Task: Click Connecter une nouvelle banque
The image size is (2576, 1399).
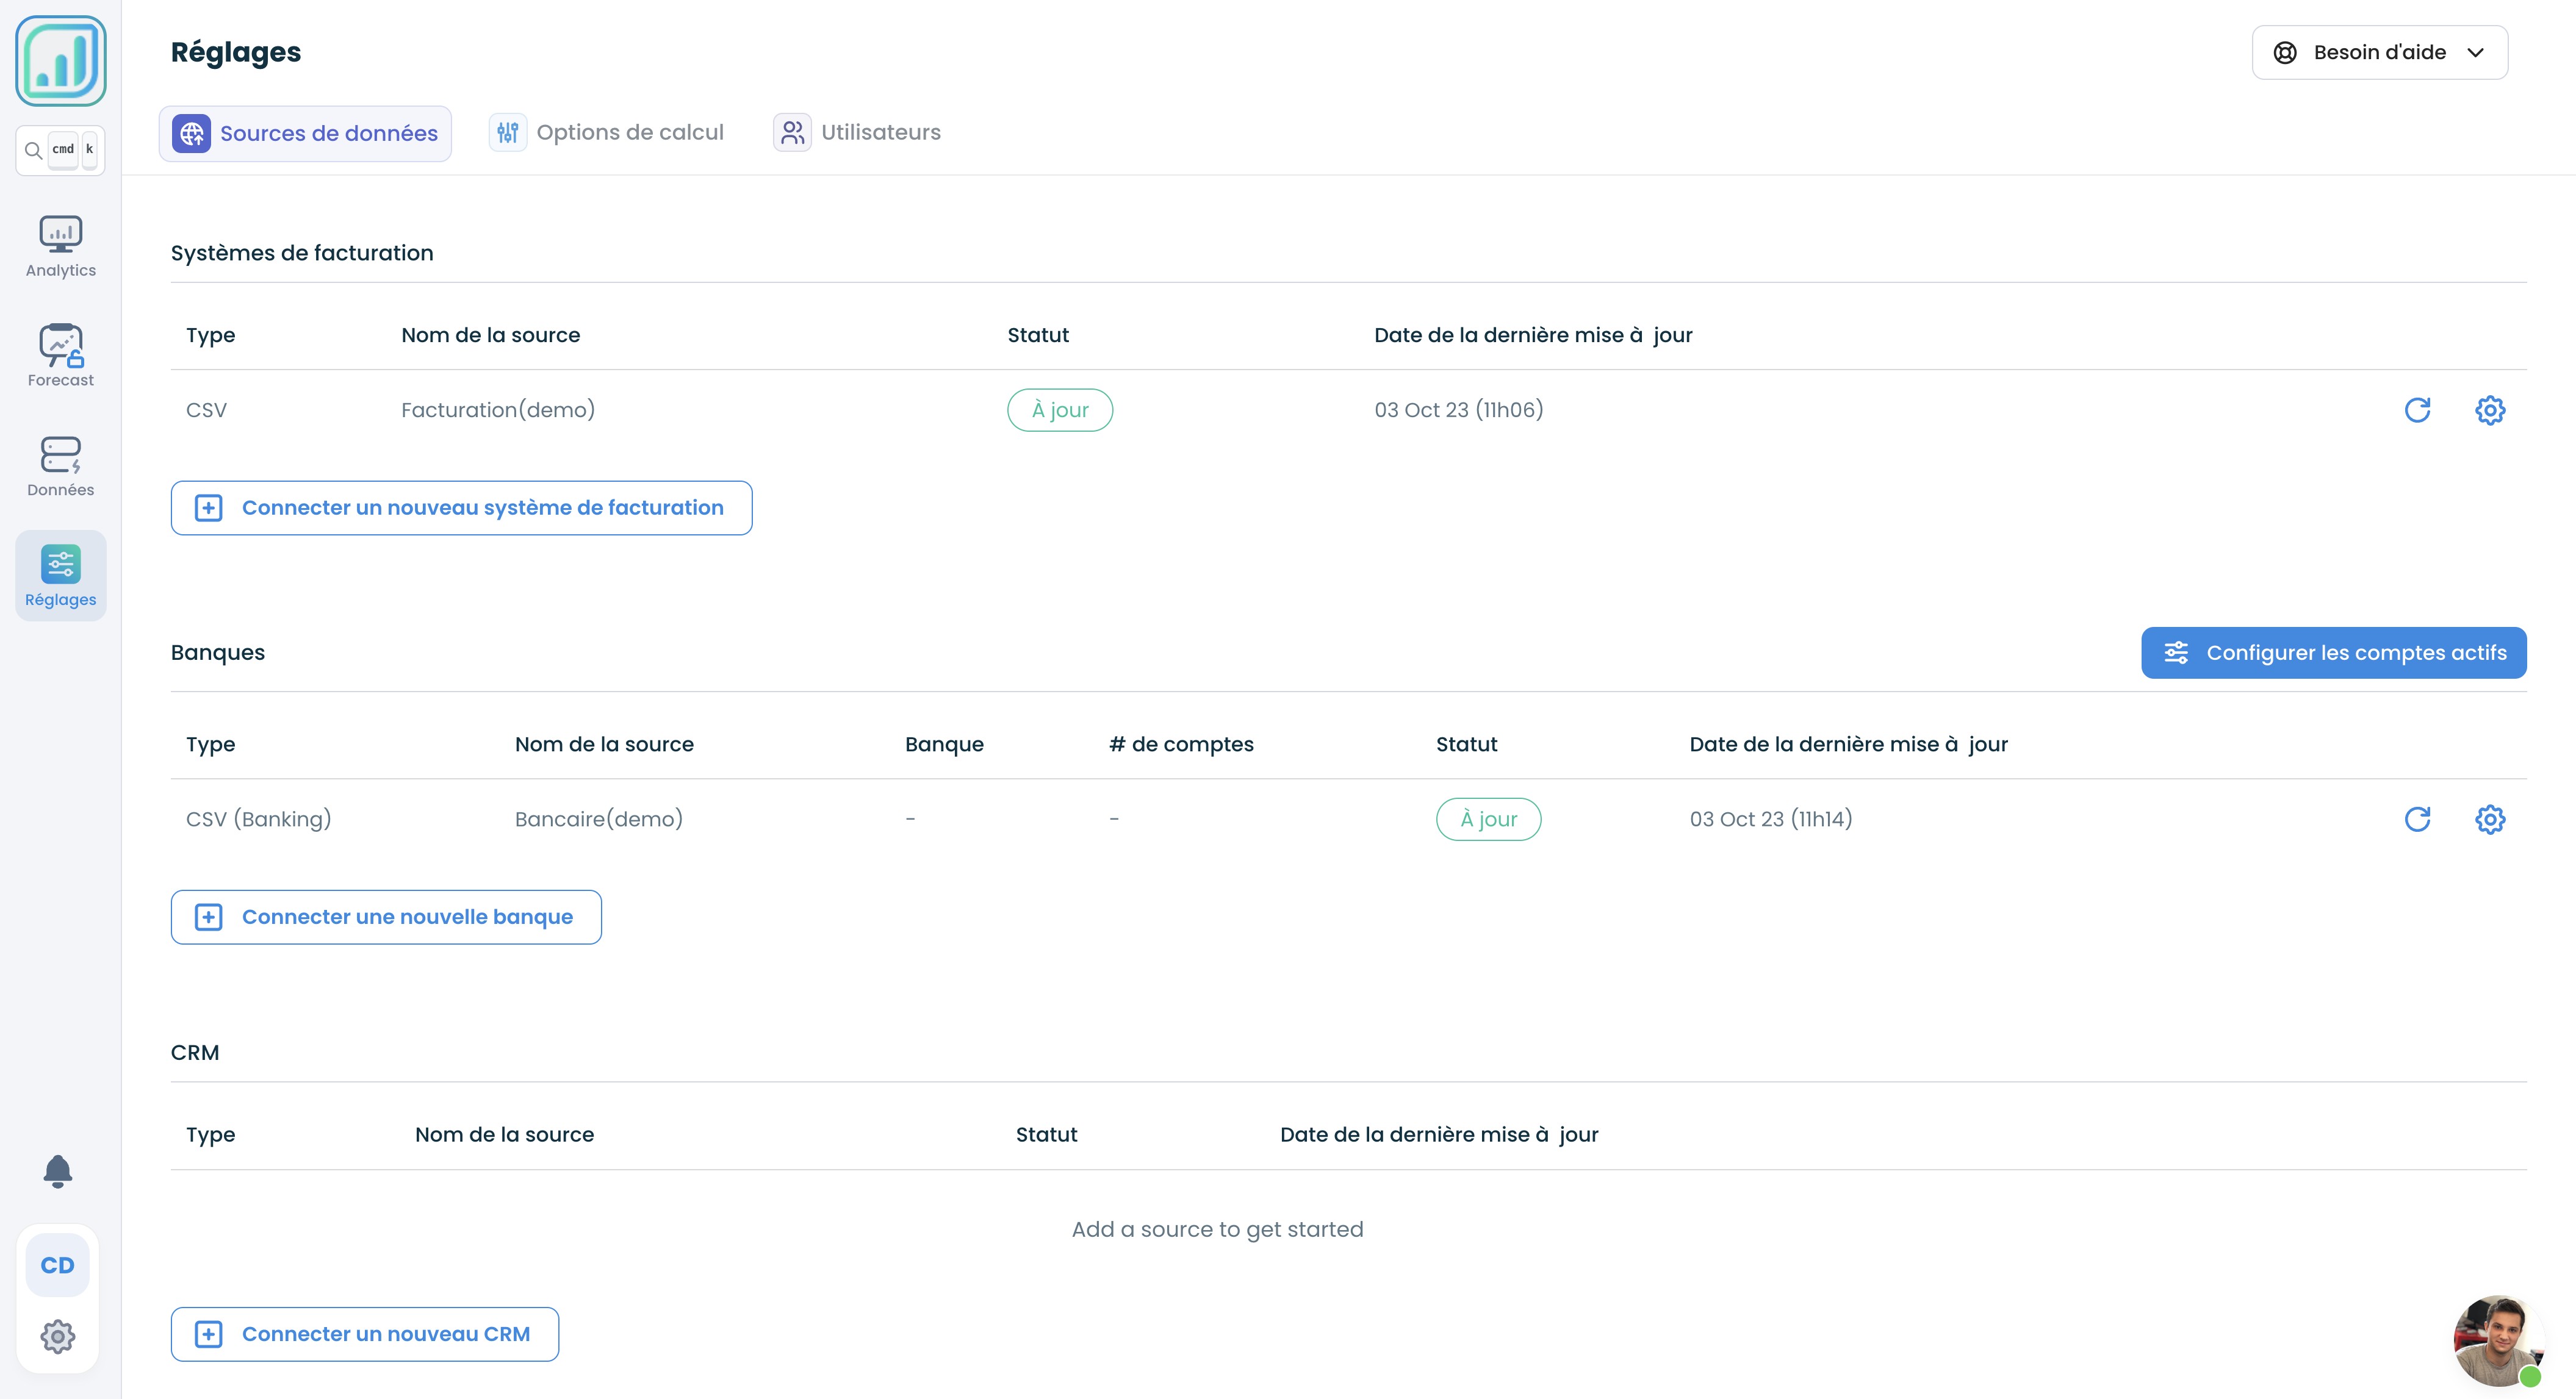Action: coord(386,917)
